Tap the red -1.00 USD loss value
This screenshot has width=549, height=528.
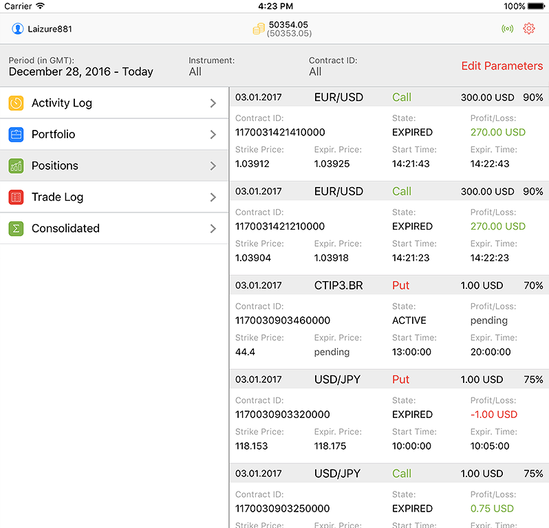coord(494,415)
